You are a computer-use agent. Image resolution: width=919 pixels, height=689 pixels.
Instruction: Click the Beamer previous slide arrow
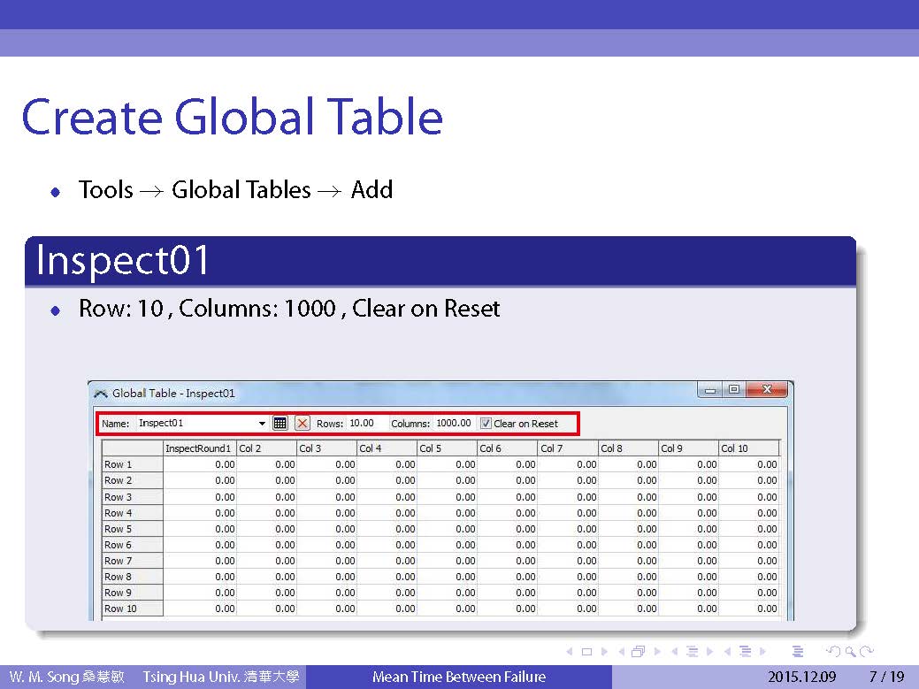click(x=568, y=652)
